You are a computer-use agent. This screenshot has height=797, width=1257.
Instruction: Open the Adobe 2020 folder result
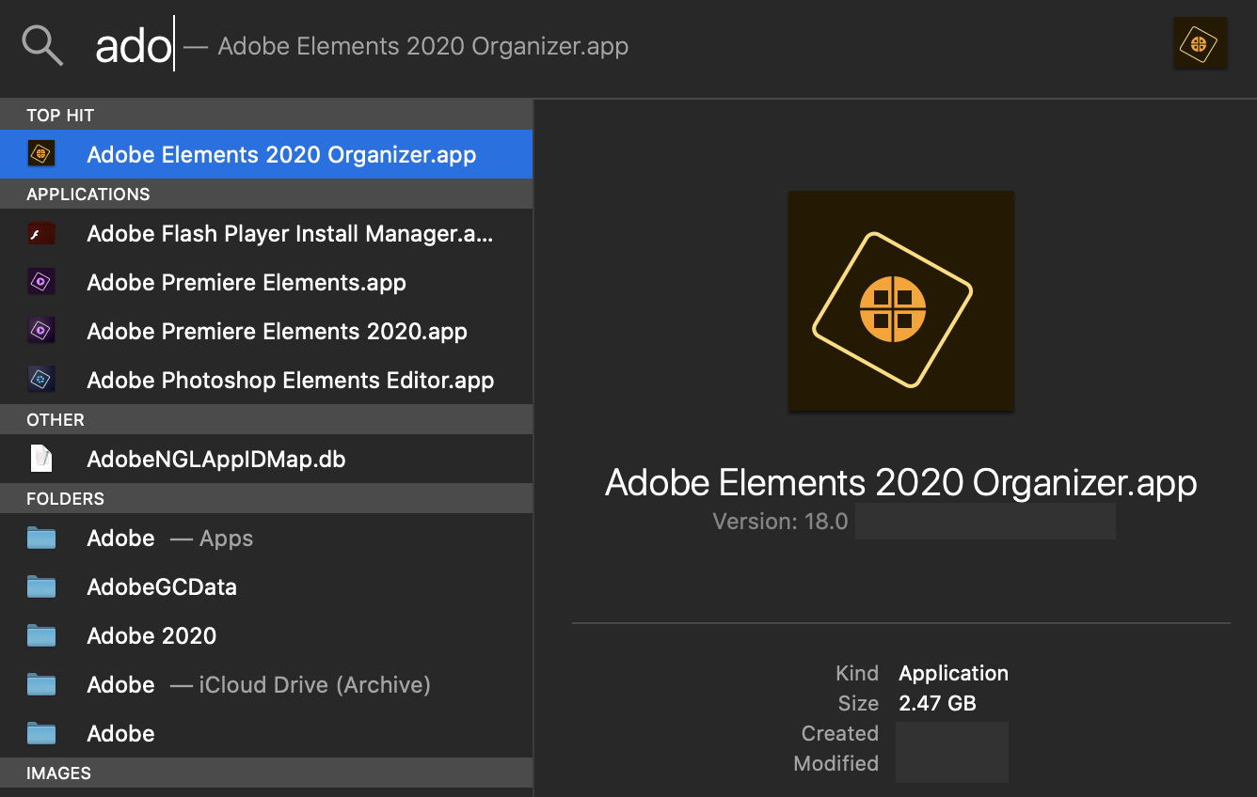[x=151, y=635]
